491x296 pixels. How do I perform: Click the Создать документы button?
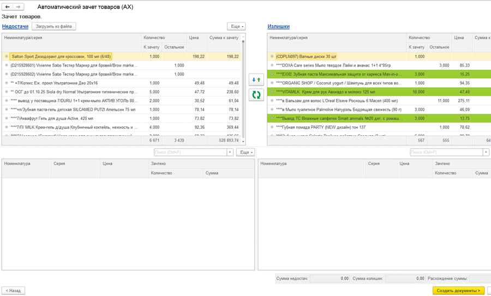[x=458, y=291]
